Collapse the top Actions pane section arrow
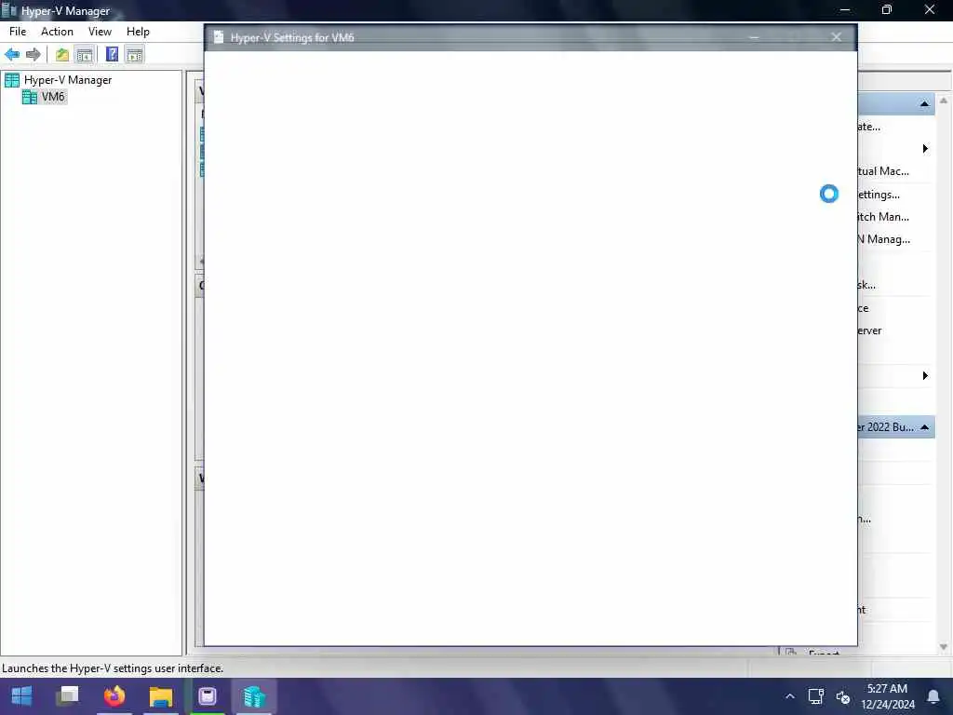 924,104
